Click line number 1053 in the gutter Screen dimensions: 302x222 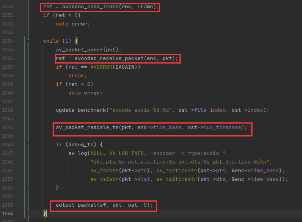(x=7, y=205)
